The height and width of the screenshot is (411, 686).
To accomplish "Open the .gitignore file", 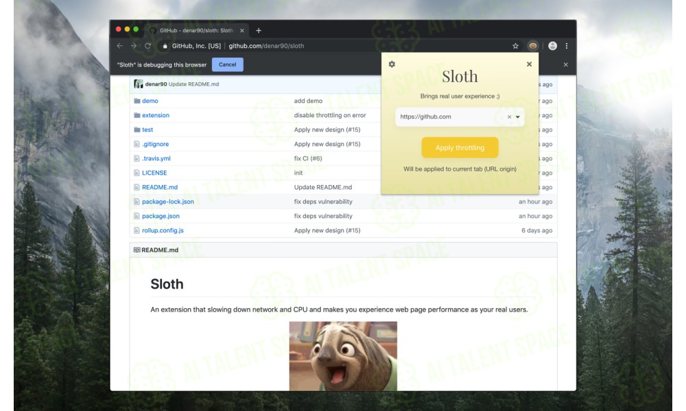I will [x=155, y=144].
